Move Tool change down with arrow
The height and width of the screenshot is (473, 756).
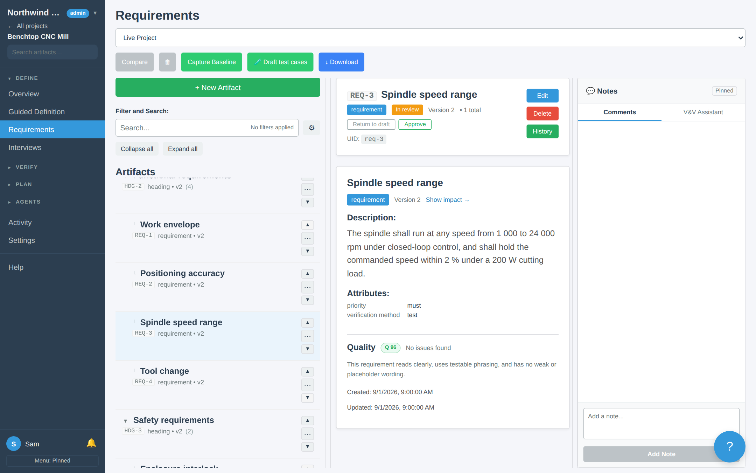308,398
